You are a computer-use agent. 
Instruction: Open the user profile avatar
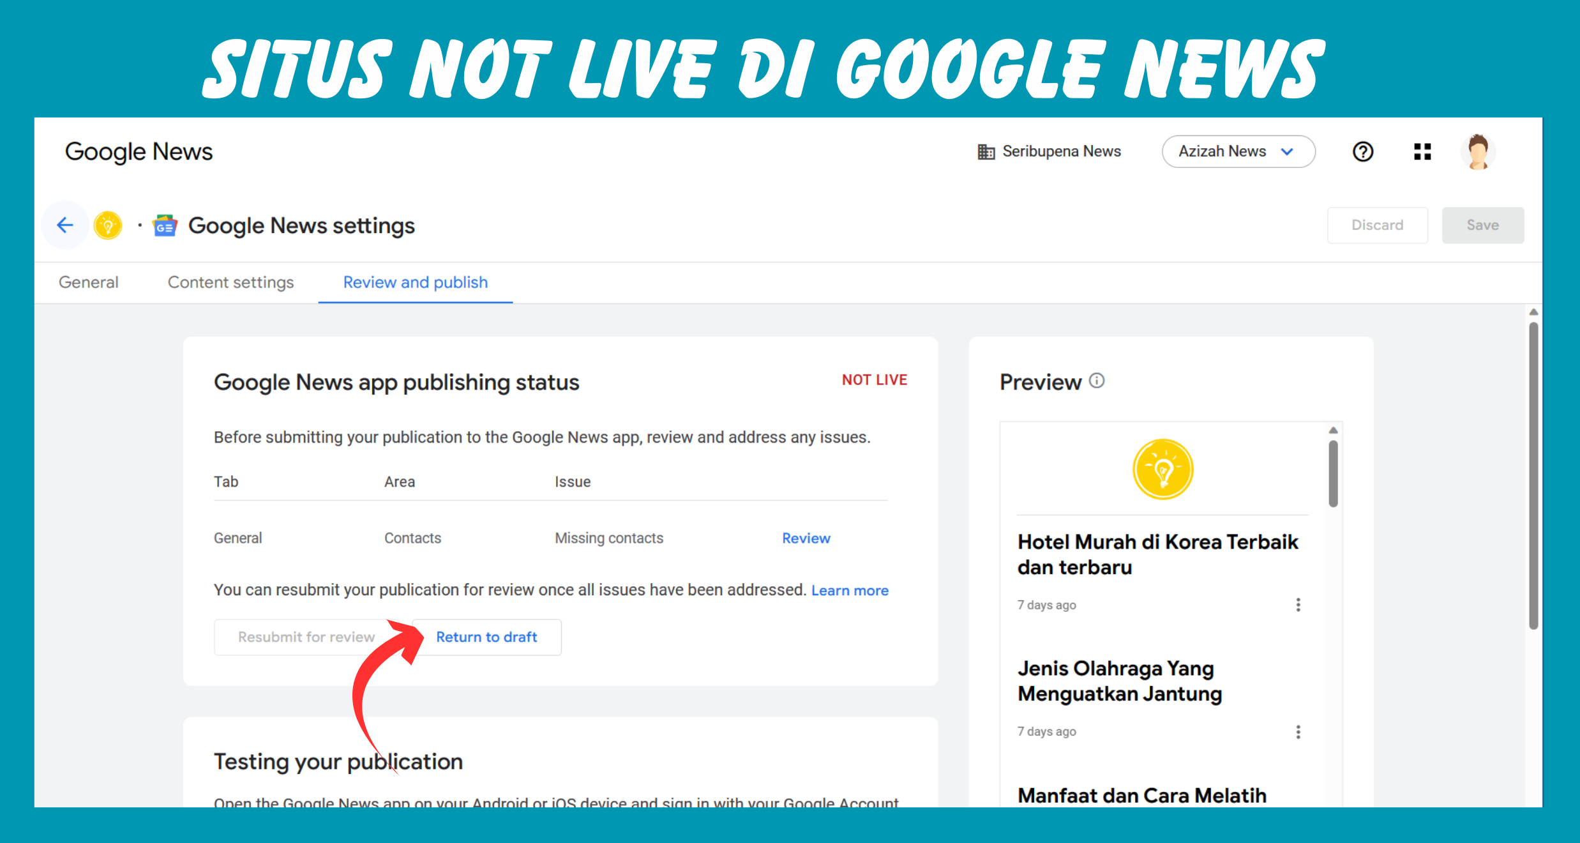1478,151
